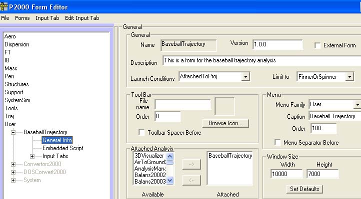Click the right arrow attach analysis button

(x=191, y=165)
